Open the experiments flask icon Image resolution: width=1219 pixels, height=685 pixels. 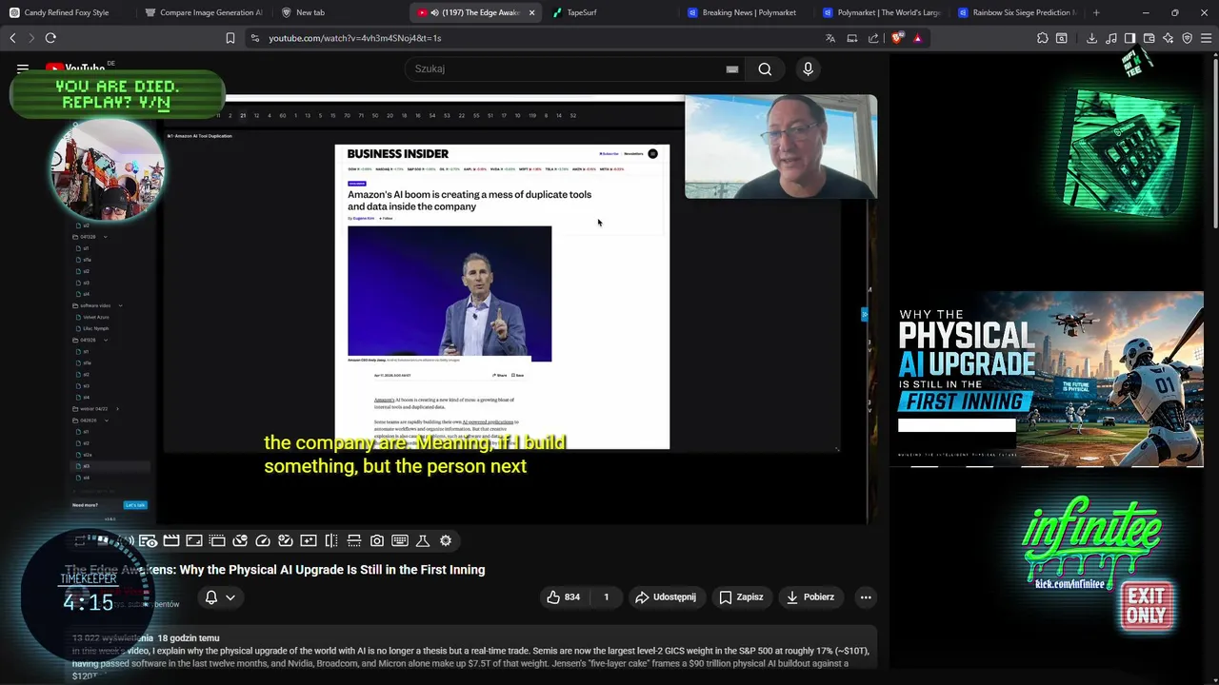[x=423, y=540]
